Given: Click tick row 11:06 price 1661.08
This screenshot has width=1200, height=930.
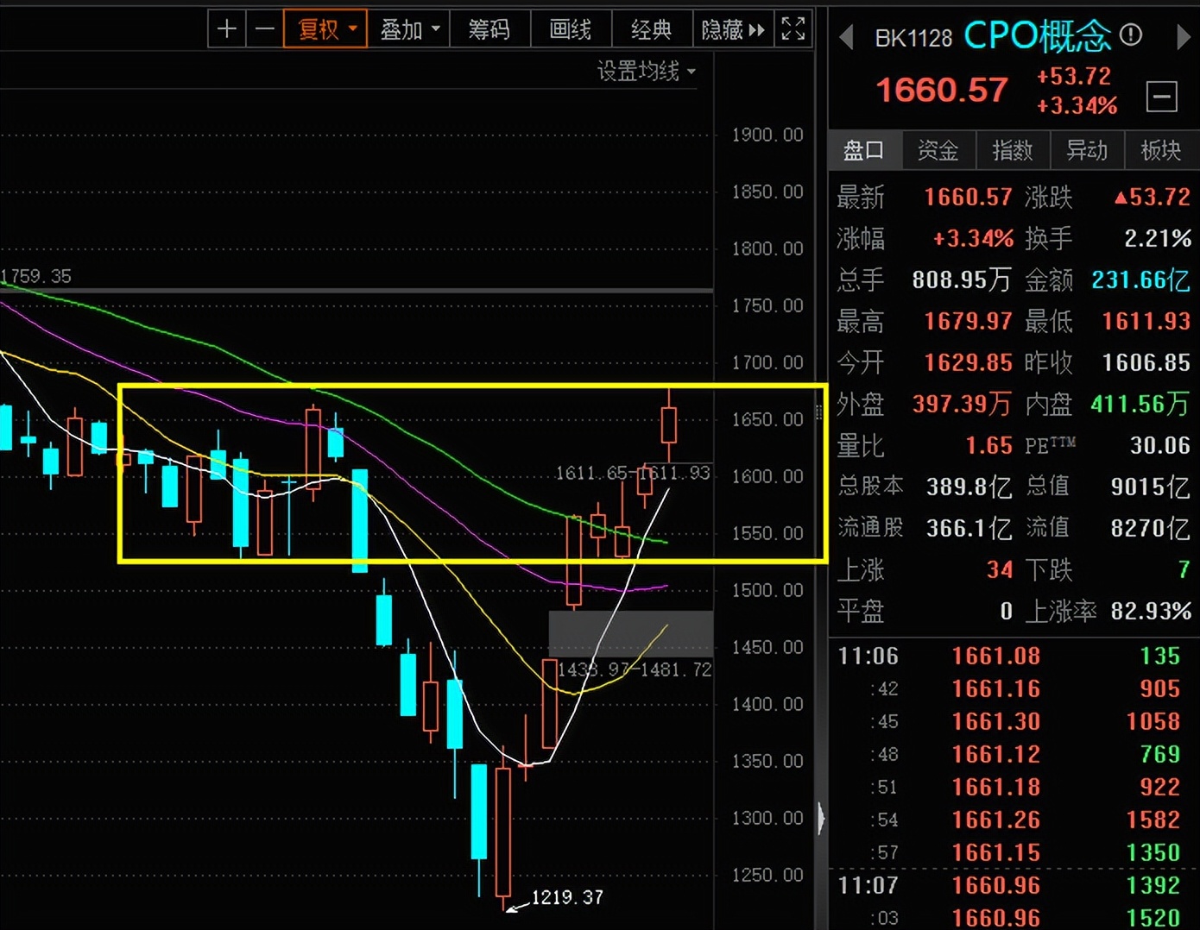Looking at the screenshot, I should (996, 656).
